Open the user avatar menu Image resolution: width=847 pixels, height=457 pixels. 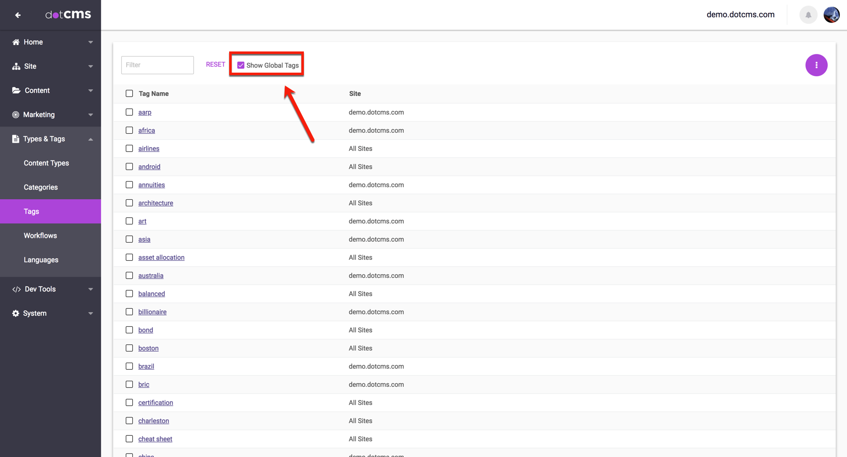831,15
